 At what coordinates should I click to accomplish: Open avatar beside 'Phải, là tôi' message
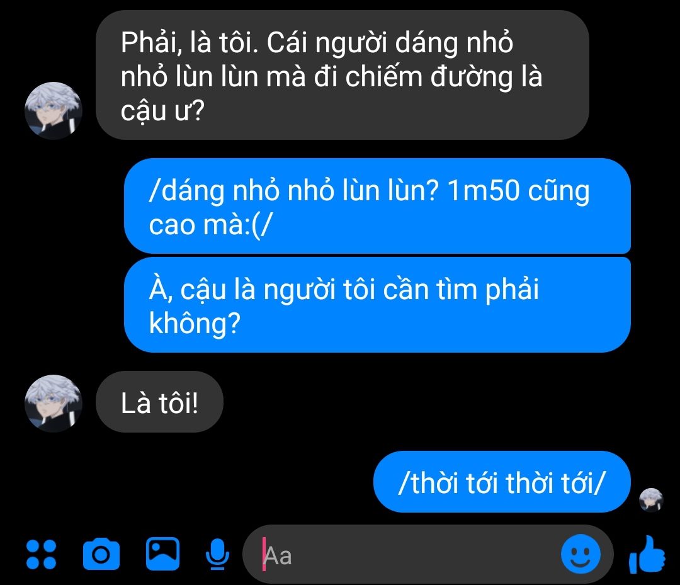[x=54, y=111]
